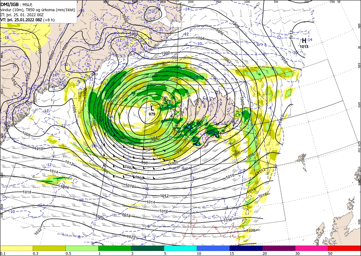This screenshot has height=256, width=361.
Task: Click the 'H' high pressure center marker
Action: (304, 41)
